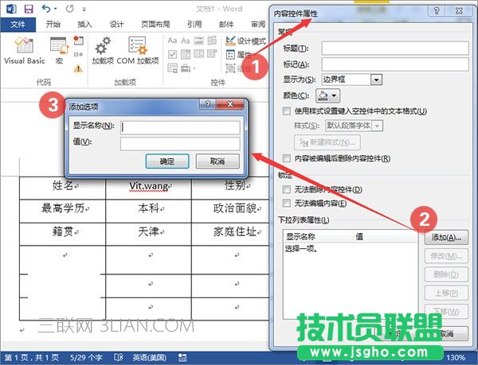This screenshot has height=365, width=478.
Task: Click the 删除(O) button in dropdown list properties
Action: point(446,274)
